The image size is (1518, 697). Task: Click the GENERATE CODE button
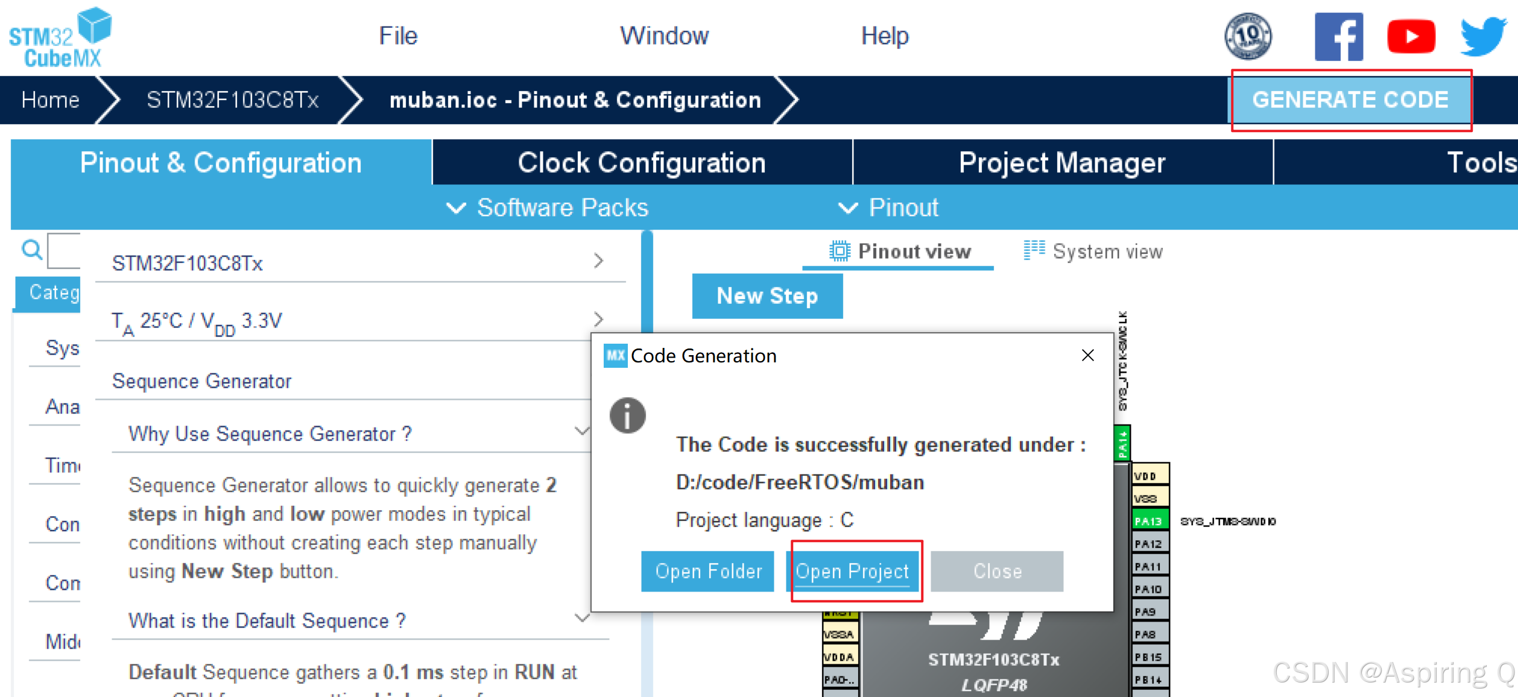tap(1350, 99)
